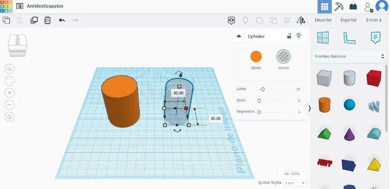The image size is (390, 189).
Task: Select the orange cylinder on the workplane
Action: pyautogui.click(x=121, y=102)
